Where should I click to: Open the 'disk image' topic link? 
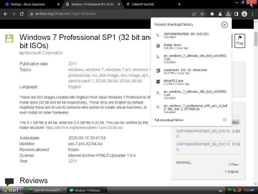(109, 75)
